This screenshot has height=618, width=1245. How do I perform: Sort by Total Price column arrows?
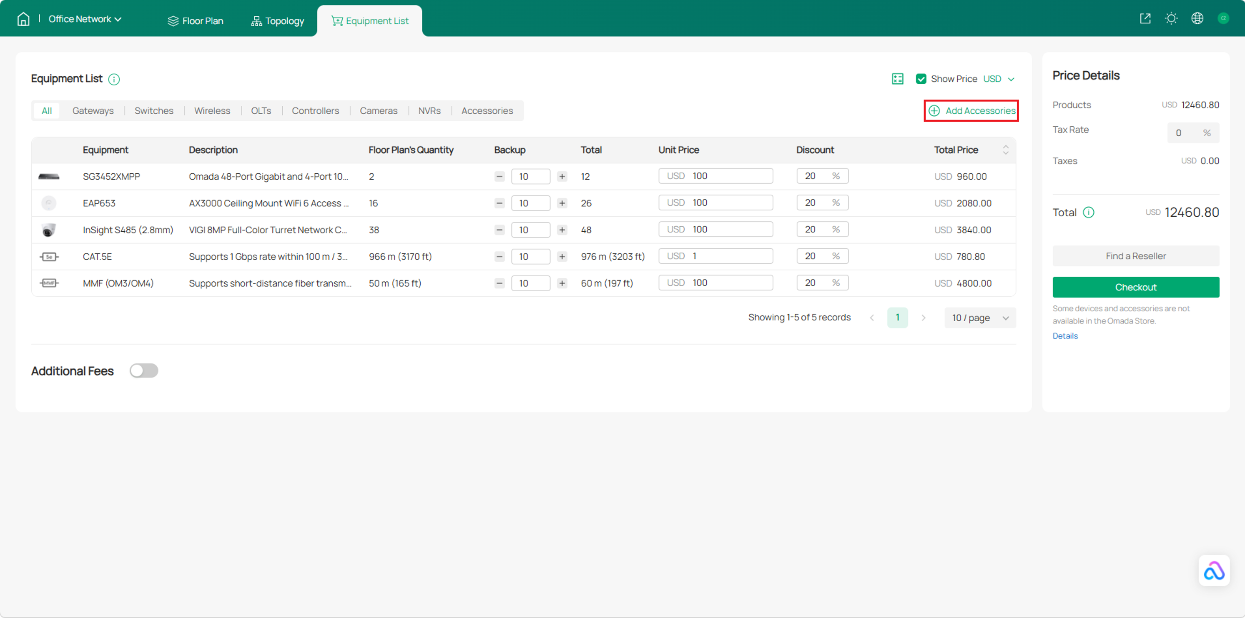coord(1005,150)
